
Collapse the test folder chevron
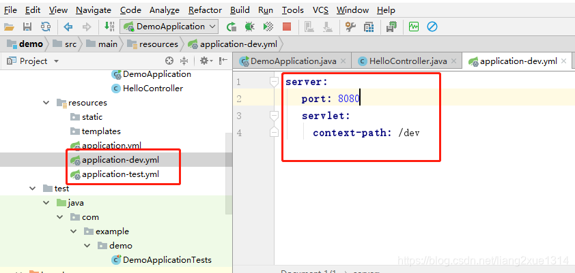tap(33, 189)
